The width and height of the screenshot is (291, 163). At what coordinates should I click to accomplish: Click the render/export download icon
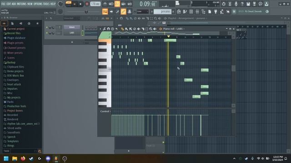click(x=266, y=4)
